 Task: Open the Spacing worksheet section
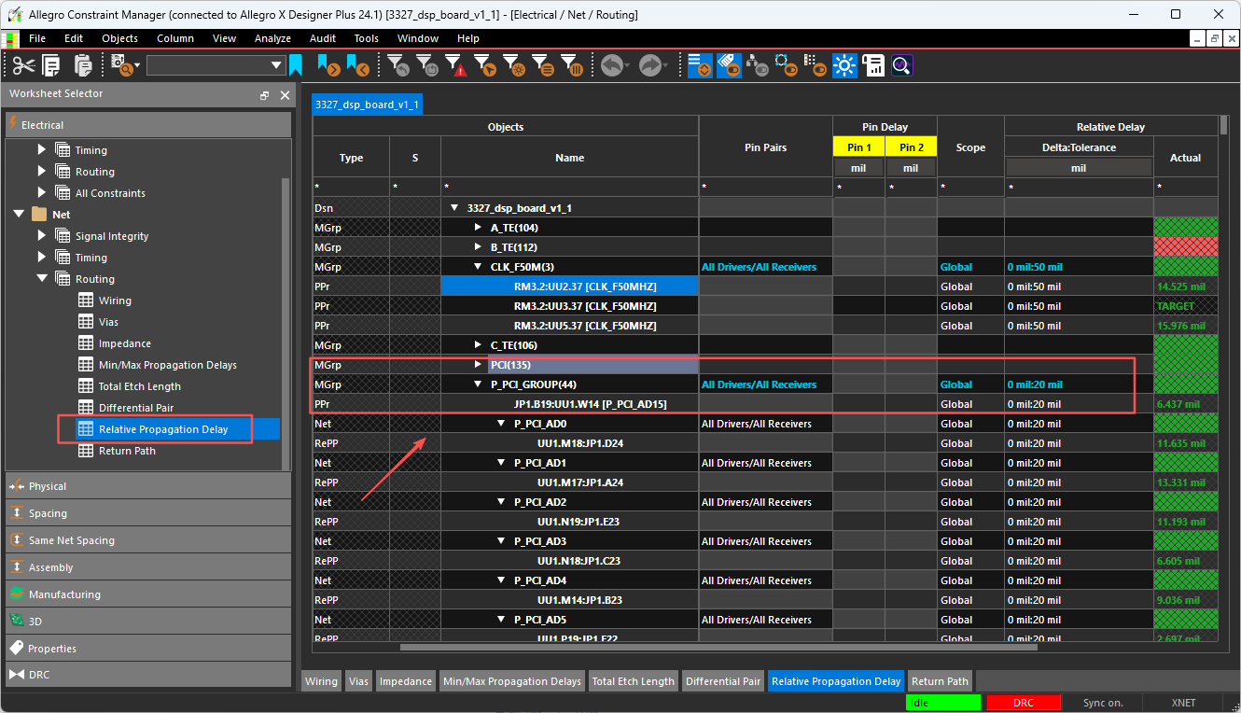click(48, 513)
